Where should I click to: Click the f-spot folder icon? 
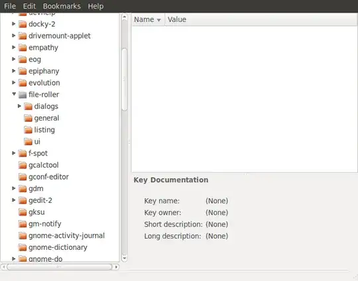tap(23, 153)
